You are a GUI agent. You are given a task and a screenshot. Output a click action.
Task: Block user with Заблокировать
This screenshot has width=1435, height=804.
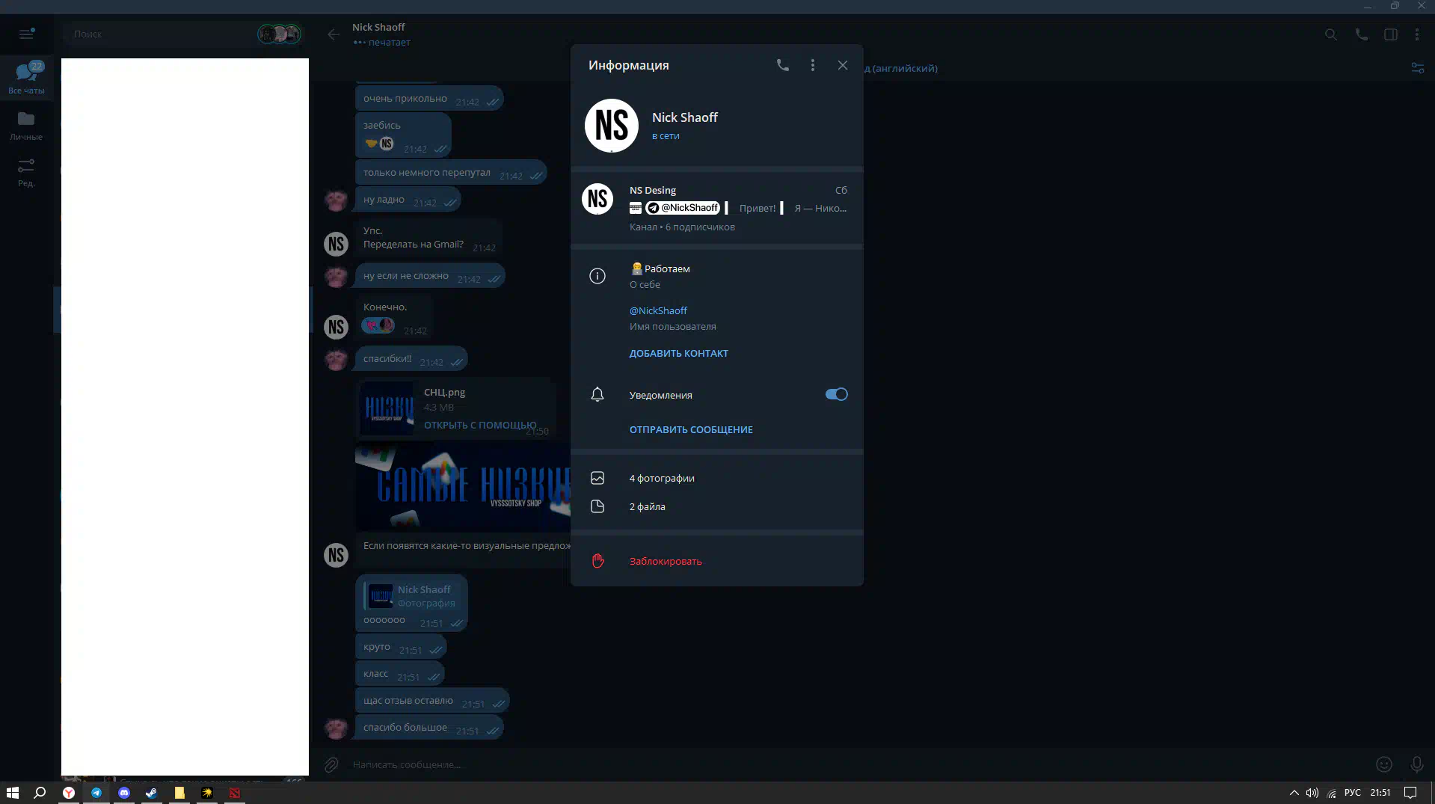665,561
